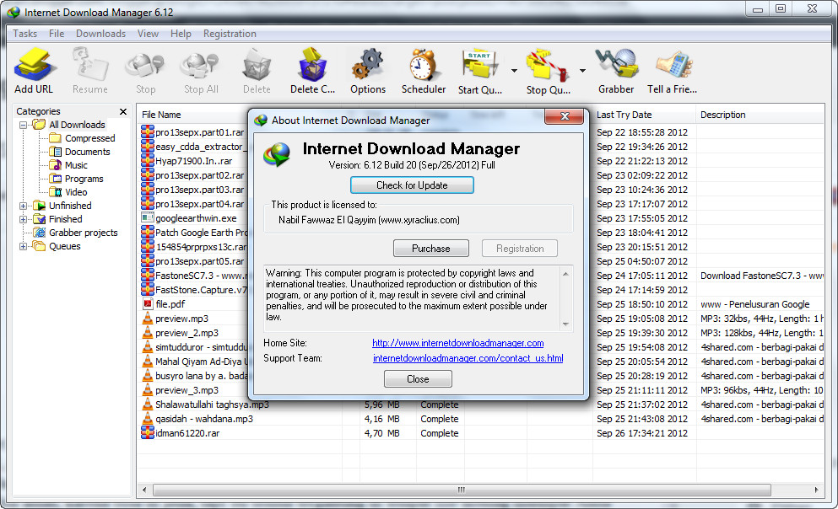
Task: Expand the Finished tree node
Action: tap(23, 219)
